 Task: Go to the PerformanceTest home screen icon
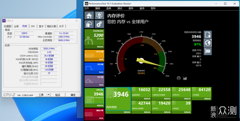[x=89, y=15]
